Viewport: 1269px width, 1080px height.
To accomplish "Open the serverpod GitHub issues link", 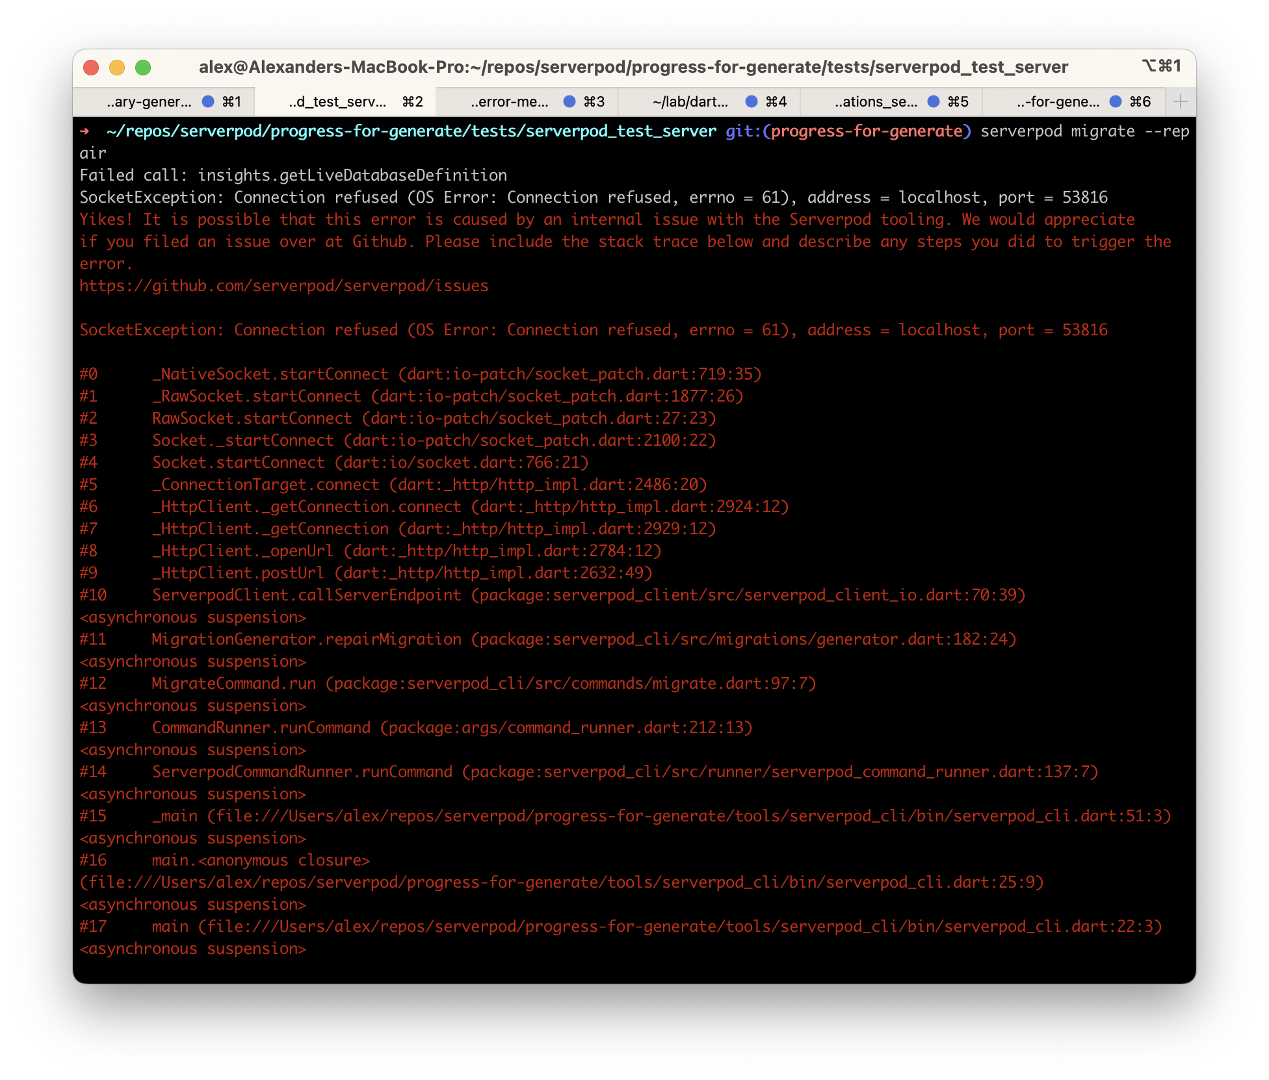I will point(284,285).
